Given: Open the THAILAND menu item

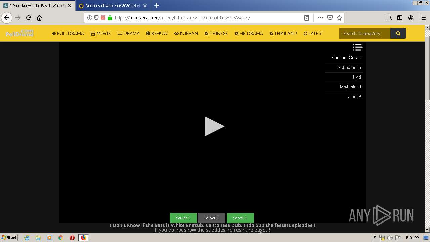Looking at the screenshot, I should [x=283, y=33].
